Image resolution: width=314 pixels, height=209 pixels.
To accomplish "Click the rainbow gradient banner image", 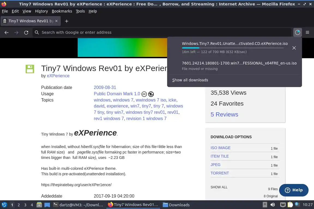I will [x=122, y=47].
